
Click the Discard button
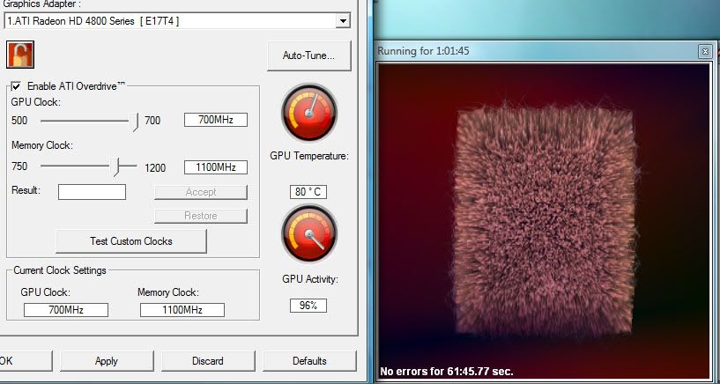(x=208, y=361)
